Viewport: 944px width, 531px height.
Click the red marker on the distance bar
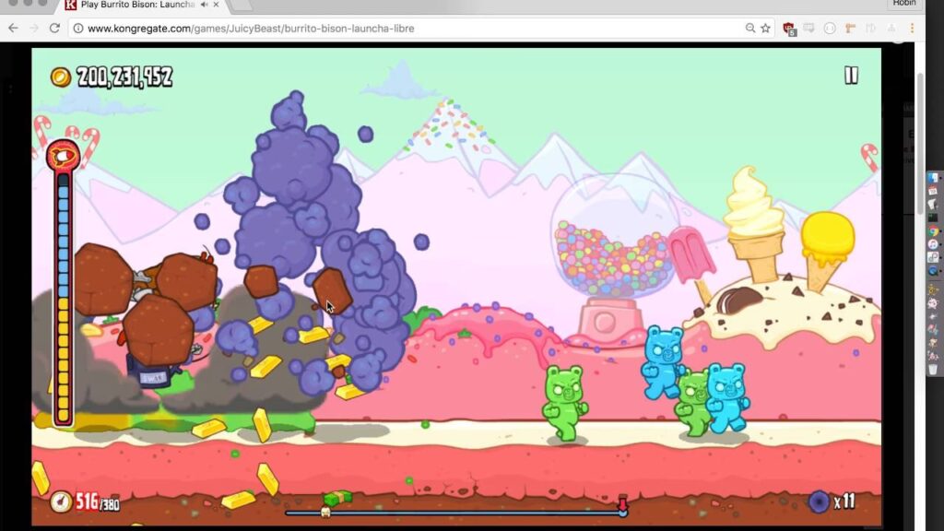click(x=622, y=504)
